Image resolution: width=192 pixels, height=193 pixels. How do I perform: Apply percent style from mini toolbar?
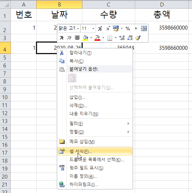(x=128, y=28)
